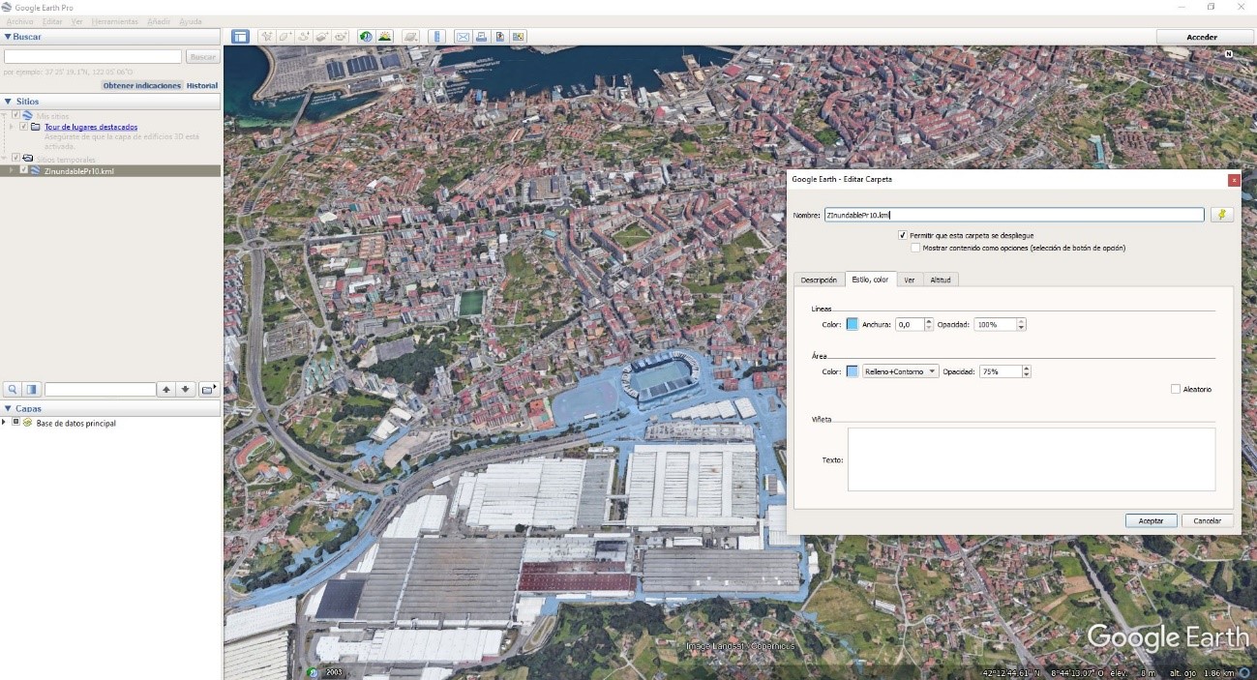This screenshot has width=1257, height=680.
Task: Click the Líneas color swatch
Action: point(853,325)
